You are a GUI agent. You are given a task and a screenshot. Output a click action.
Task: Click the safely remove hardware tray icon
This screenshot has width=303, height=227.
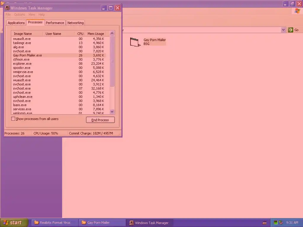click(x=281, y=223)
